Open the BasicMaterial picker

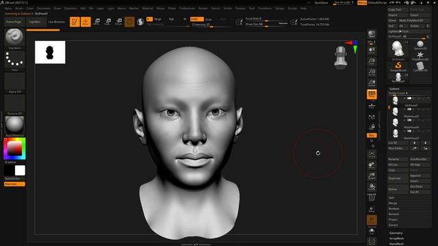[x=14, y=126]
